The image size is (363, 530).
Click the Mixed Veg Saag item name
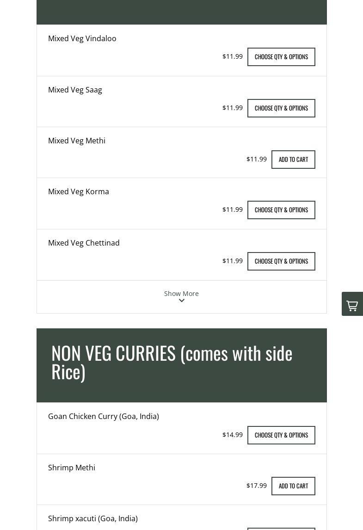tap(75, 90)
